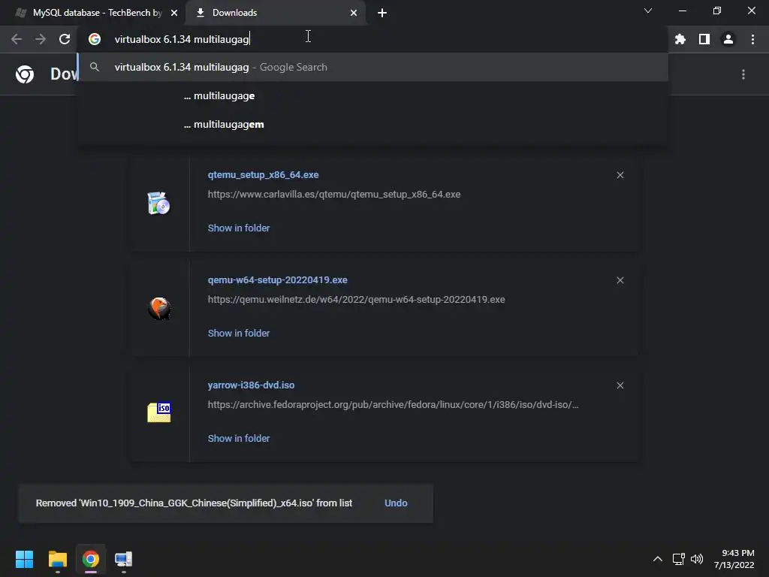Show hidden system tray icons

[658, 559]
